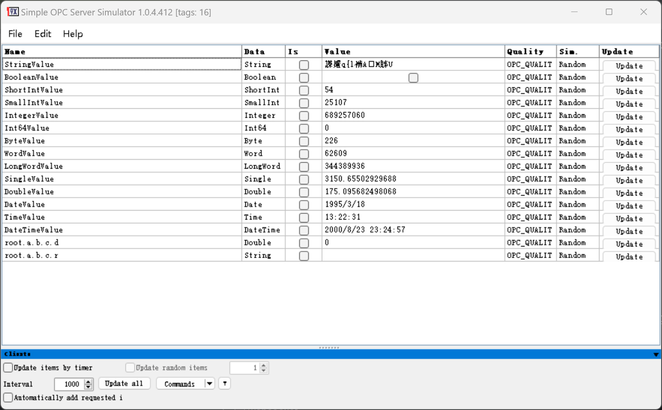Open the Commands dropdown arrow
The width and height of the screenshot is (662, 410).
point(209,384)
